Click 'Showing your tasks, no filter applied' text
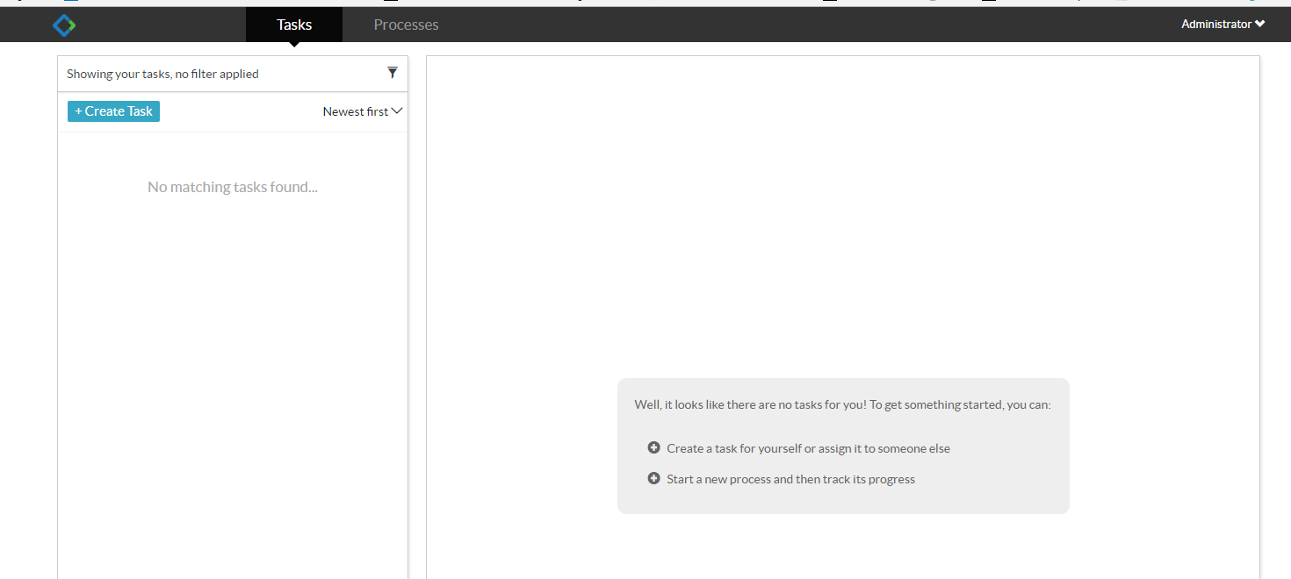Screen dimensions: 1291x579 (x=162, y=74)
